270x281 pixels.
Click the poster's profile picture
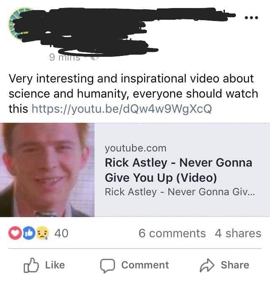tap(19, 23)
